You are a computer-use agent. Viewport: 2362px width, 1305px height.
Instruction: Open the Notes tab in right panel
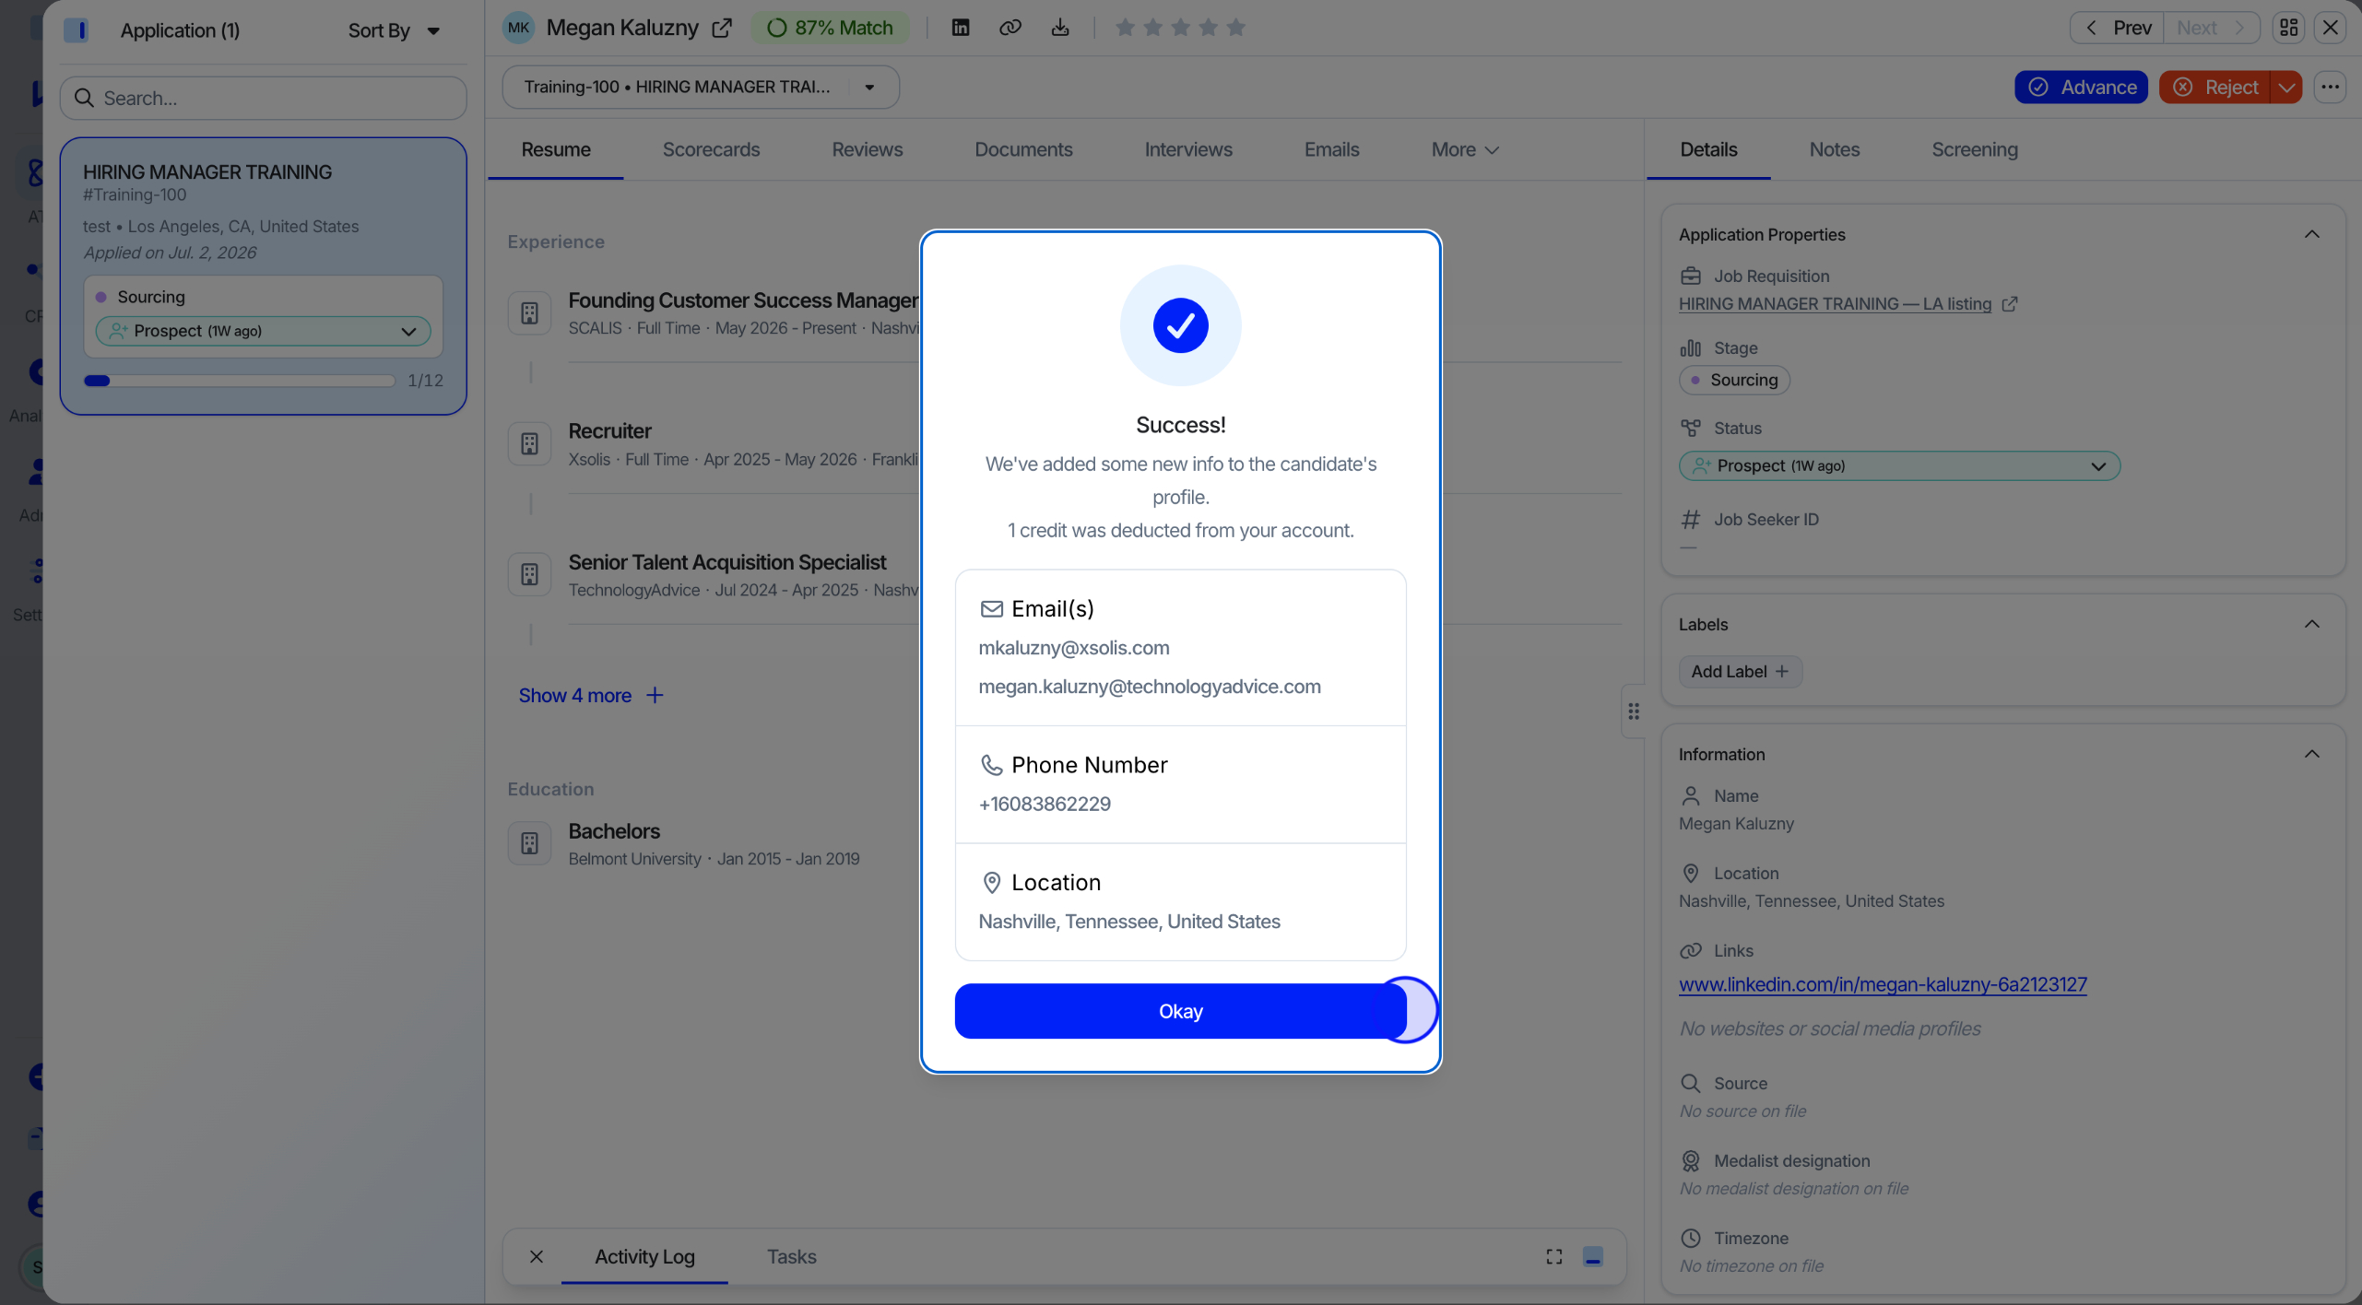tap(1835, 149)
